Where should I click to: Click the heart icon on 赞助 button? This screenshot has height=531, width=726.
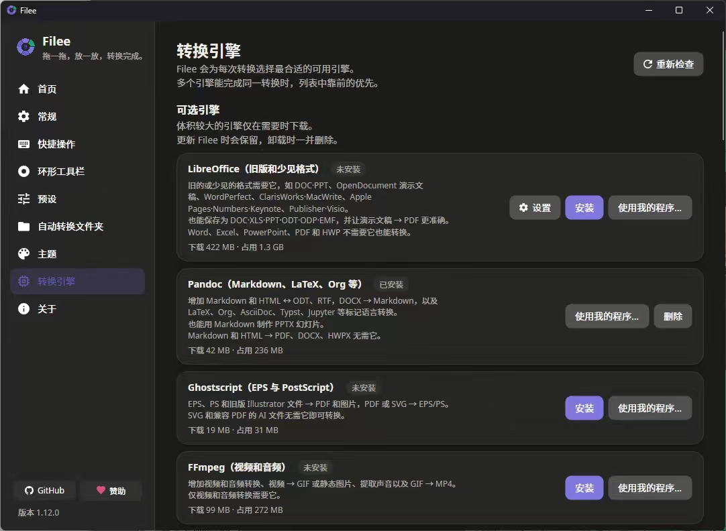tap(101, 490)
